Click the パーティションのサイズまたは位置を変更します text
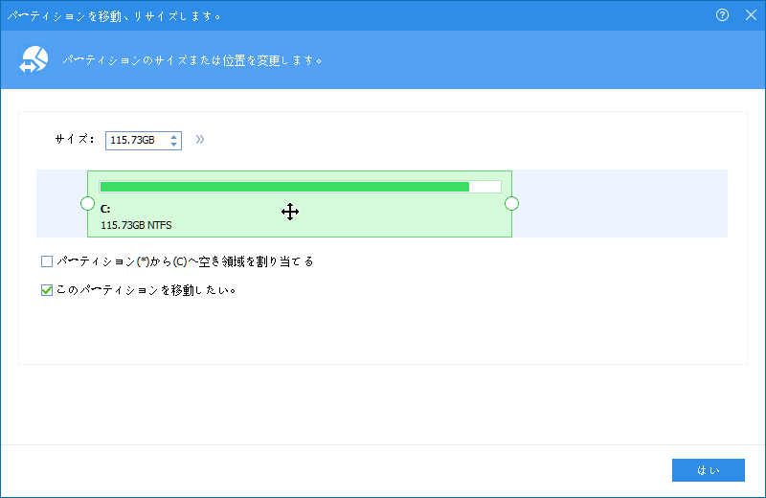The width and height of the screenshot is (766, 498). [192, 60]
